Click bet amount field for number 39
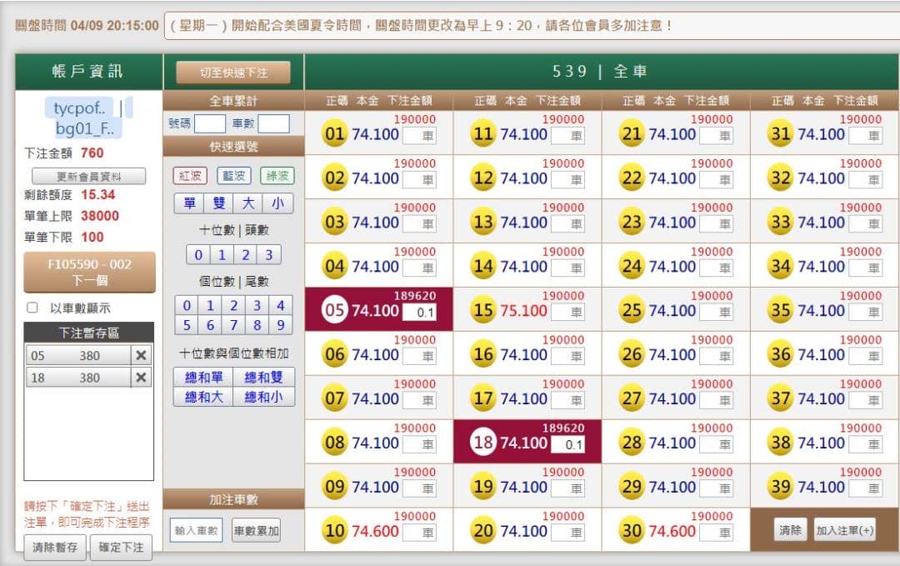This screenshot has height=566, width=900. pos(866,488)
